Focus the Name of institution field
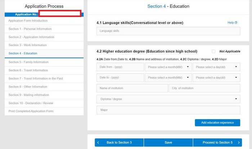Viewport: 252px width, 149px height. tap(132, 88)
